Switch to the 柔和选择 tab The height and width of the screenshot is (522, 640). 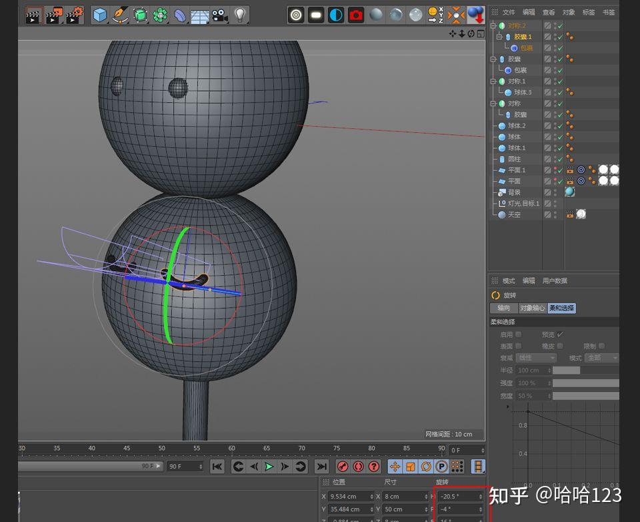pyautogui.click(x=561, y=308)
